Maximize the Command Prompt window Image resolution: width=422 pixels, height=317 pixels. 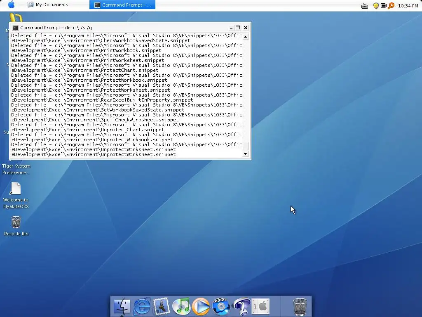pyautogui.click(x=238, y=28)
